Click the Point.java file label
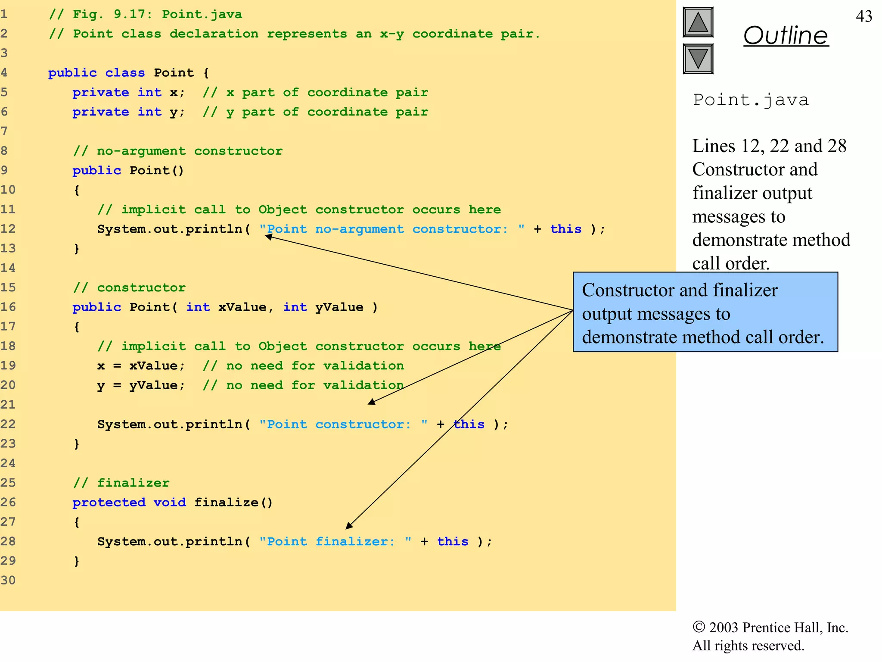 750,100
